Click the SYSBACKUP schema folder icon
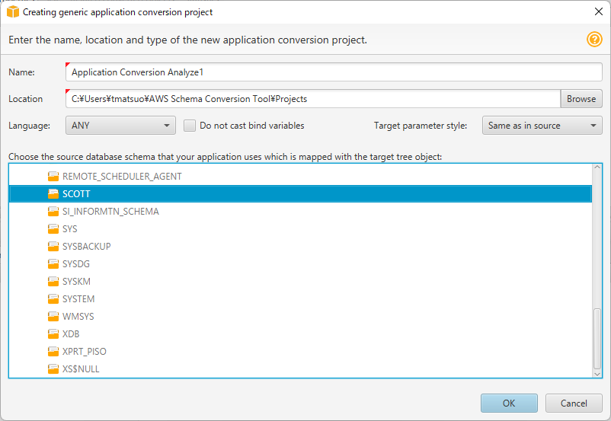Viewport: 611px width, 421px height. click(x=53, y=247)
